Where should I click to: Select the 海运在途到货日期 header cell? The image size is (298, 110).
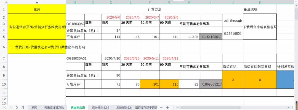260,66
